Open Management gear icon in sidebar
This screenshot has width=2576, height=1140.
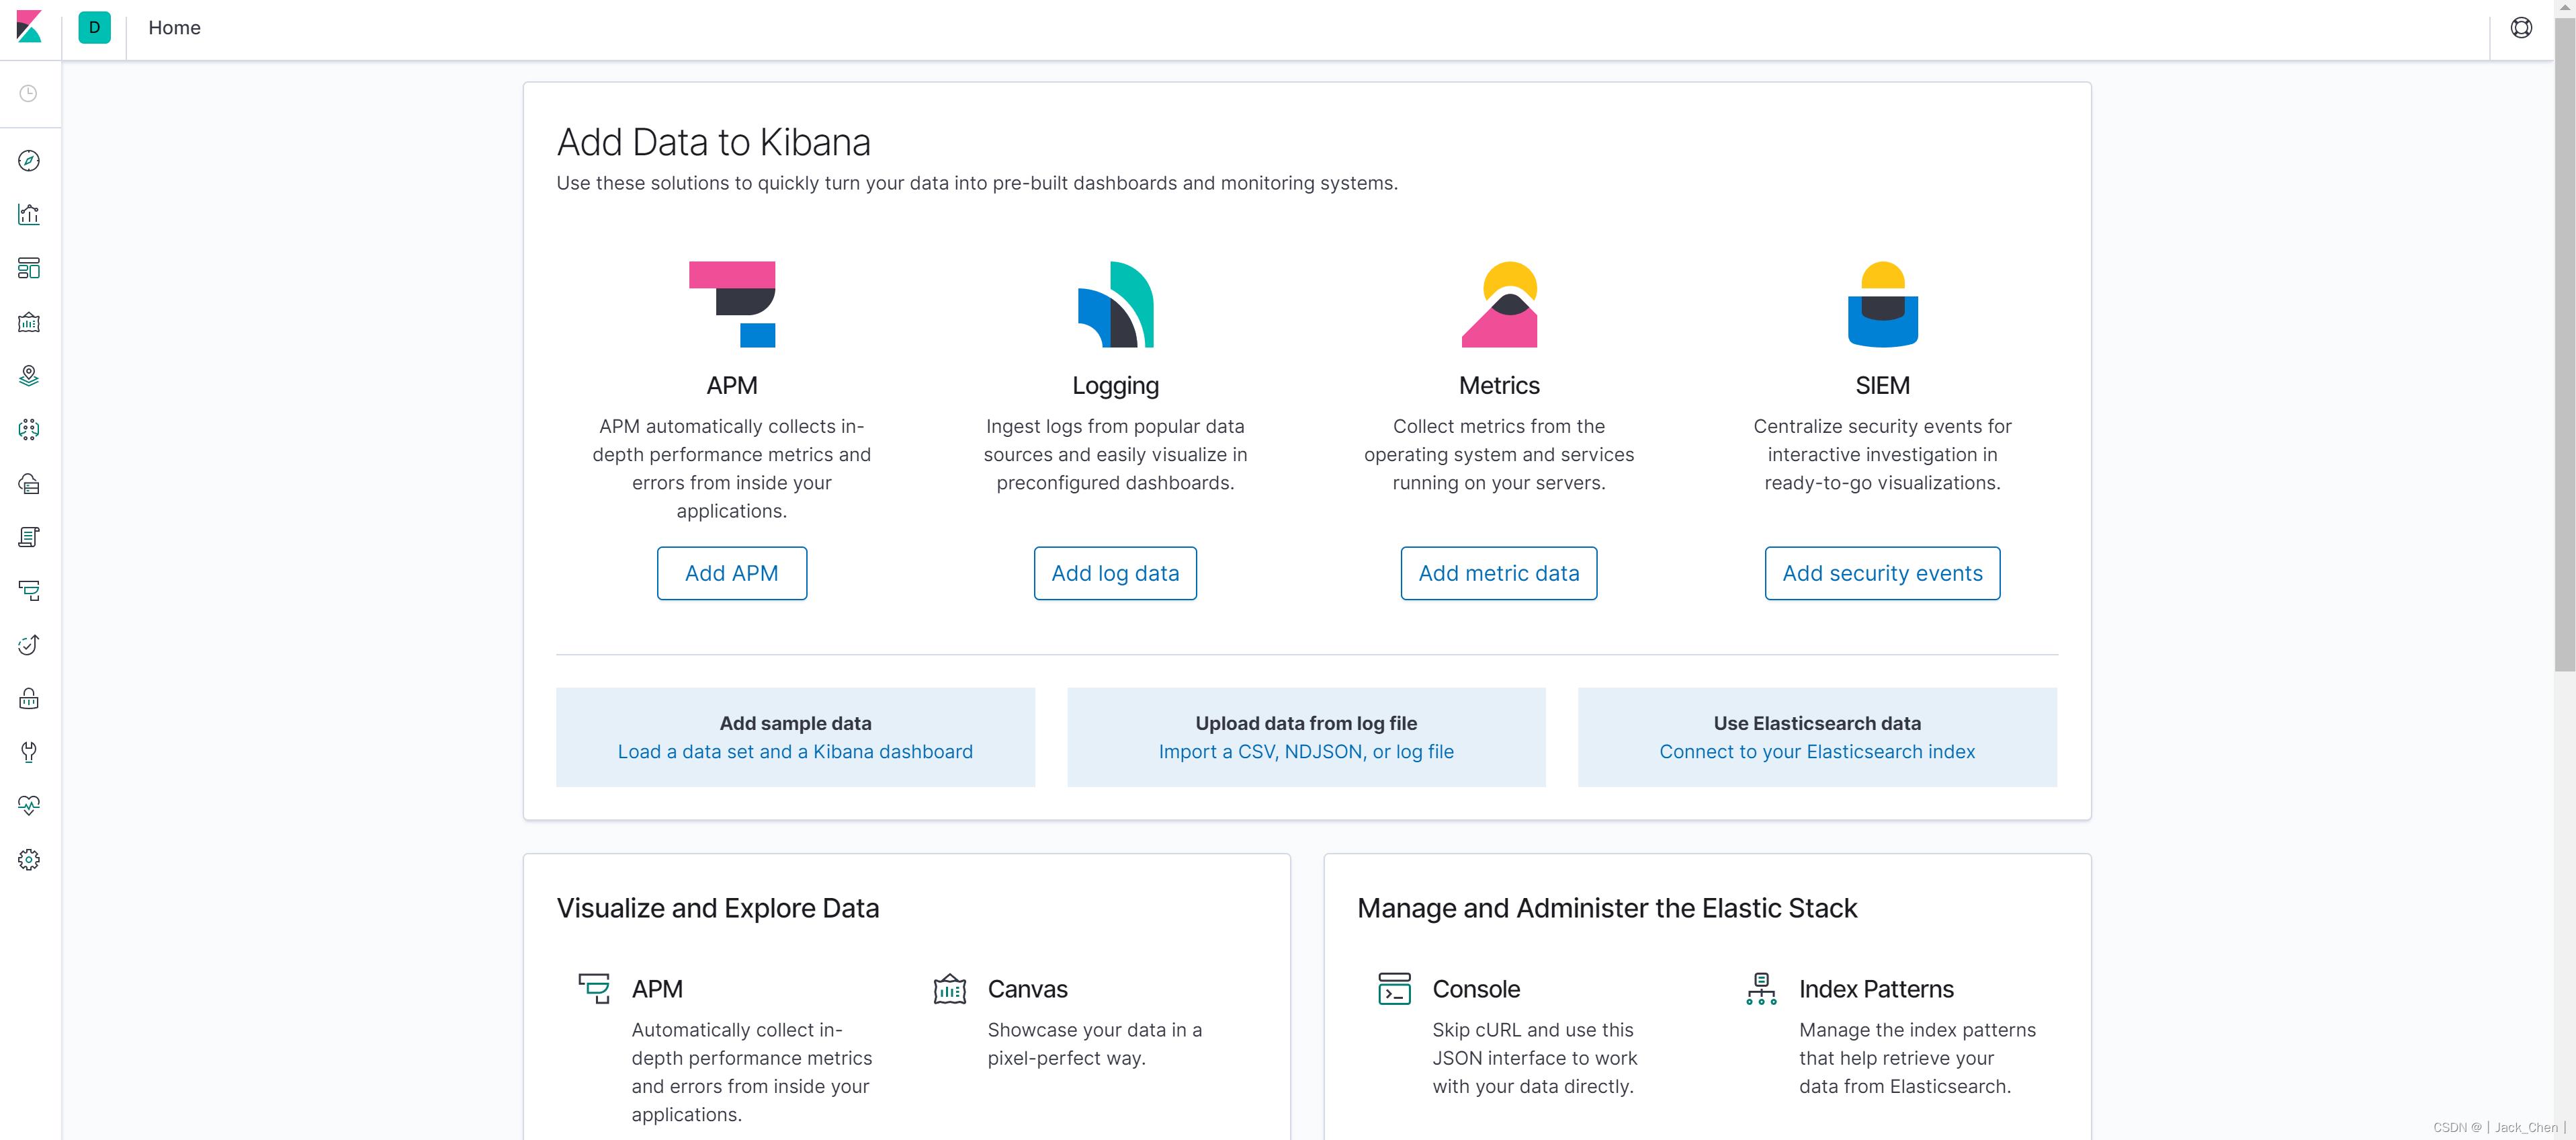tap(29, 860)
